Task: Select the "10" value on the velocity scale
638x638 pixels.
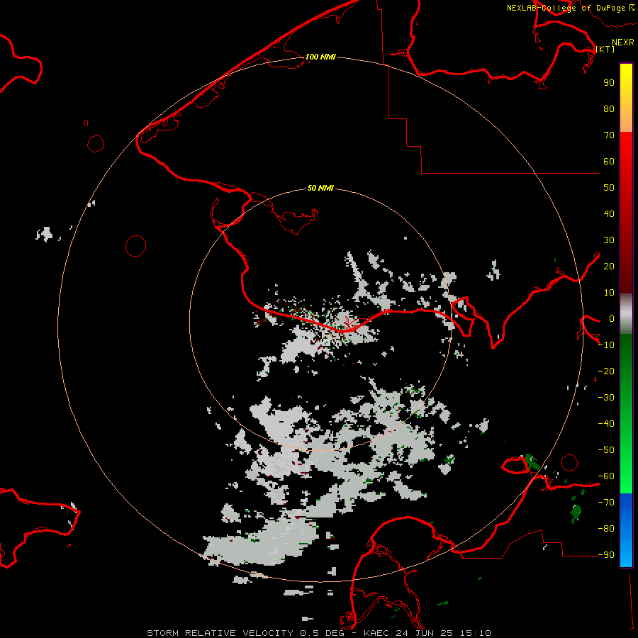Action: 609,293
